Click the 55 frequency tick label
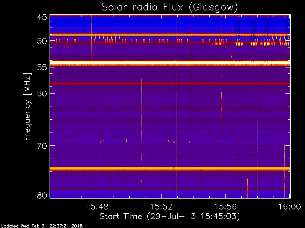The width and height of the screenshot is (305, 228). (x=42, y=67)
